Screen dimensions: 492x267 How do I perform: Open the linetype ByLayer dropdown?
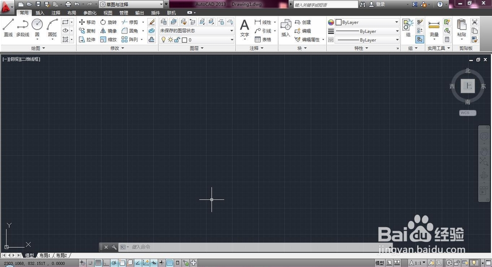pos(367,40)
